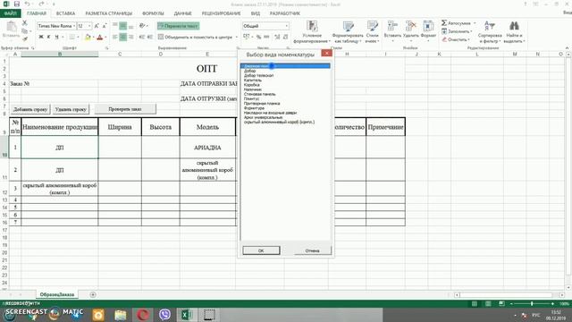The height and width of the screenshot is (322, 572).
Task: Open the Conditional Formatting icon
Action: pyautogui.click(x=312, y=32)
